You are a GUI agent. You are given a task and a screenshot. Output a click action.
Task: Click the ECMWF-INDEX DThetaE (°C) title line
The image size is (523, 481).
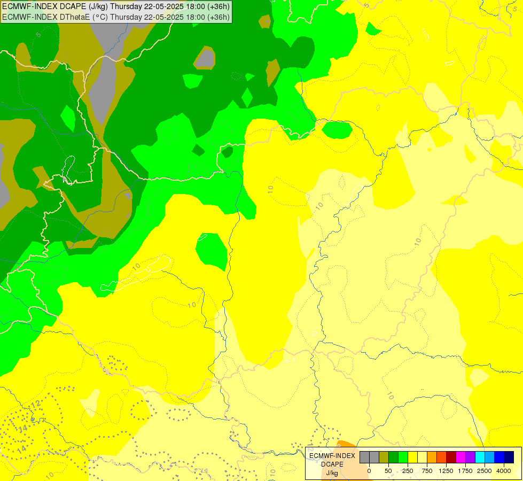click(116, 17)
